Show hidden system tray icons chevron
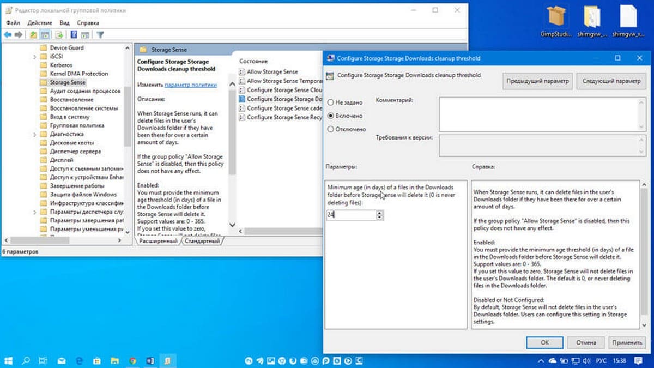The width and height of the screenshot is (654, 368). [541, 360]
